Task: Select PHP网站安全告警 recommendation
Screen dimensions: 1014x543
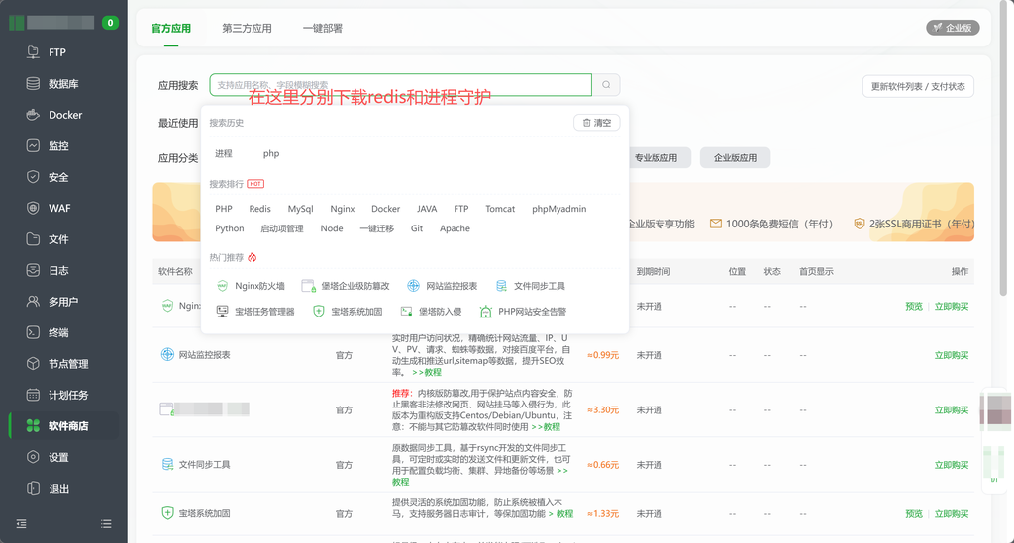Action: 523,312
